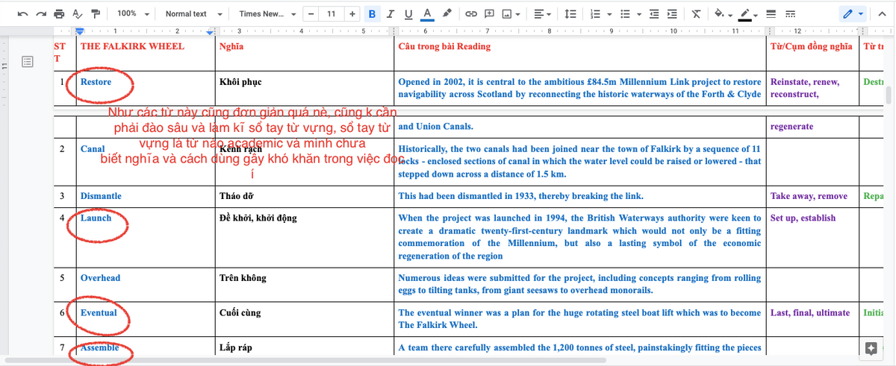Click the meaning Đề khởi, khởi động
Screen dimensions: 896x366
[x=258, y=218]
